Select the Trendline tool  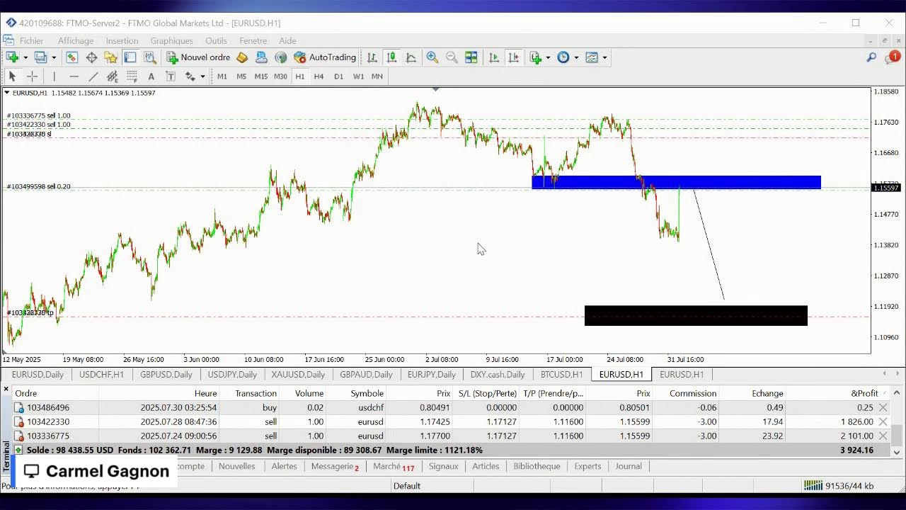(x=93, y=76)
